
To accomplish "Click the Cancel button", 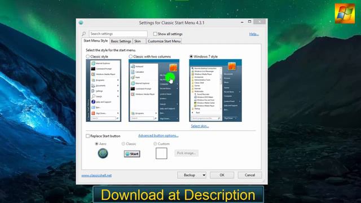I will coord(250,175).
